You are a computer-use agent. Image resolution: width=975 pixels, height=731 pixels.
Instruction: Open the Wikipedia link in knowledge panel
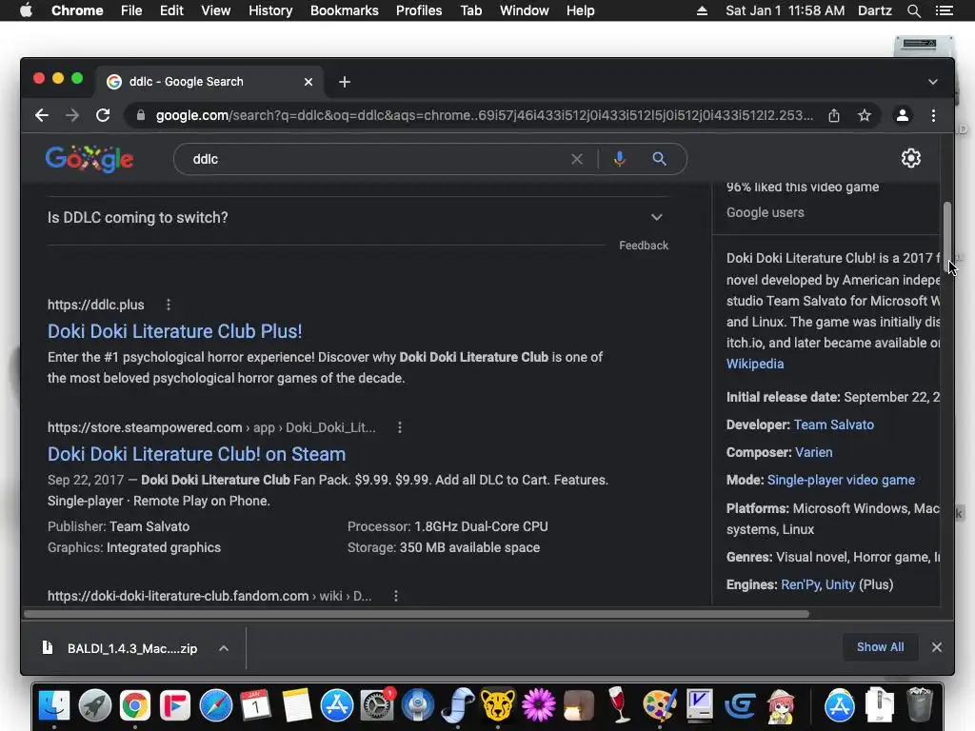(755, 365)
